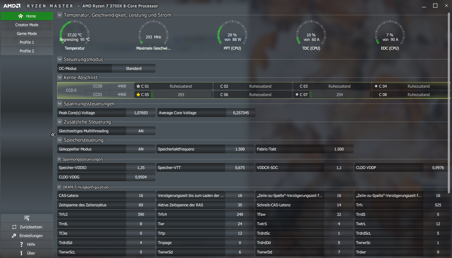Click the PPT (CPU) gauge
Viewport: 452px width, 258px height.
pos(232,35)
